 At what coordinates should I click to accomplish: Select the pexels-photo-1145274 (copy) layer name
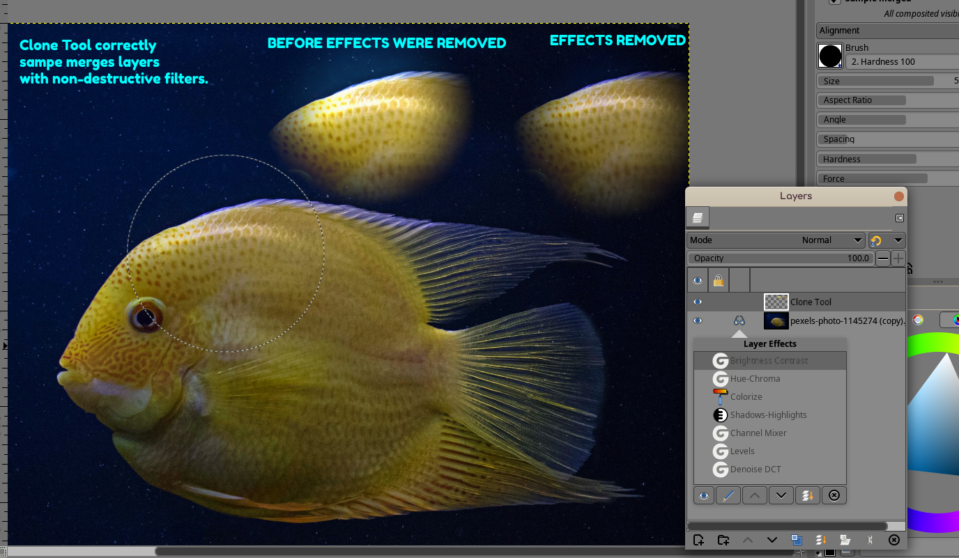coord(847,321)
